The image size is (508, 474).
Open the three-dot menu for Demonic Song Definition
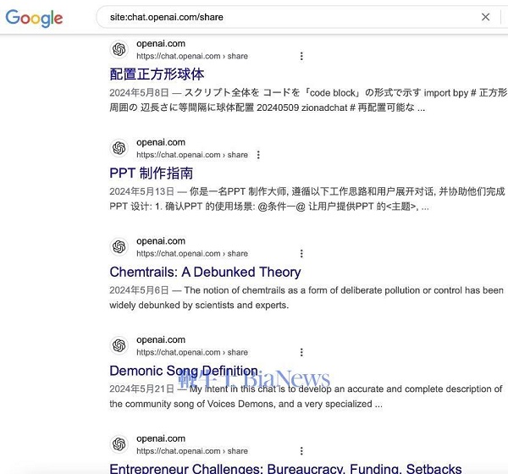(301, 352)
